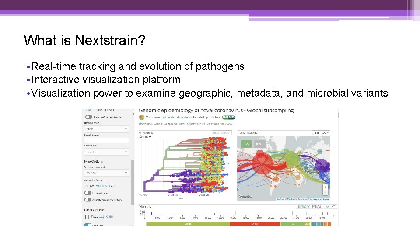Select the FULL panel layout icon
This screenshot has height=236, width=420.
coord(87,217)
